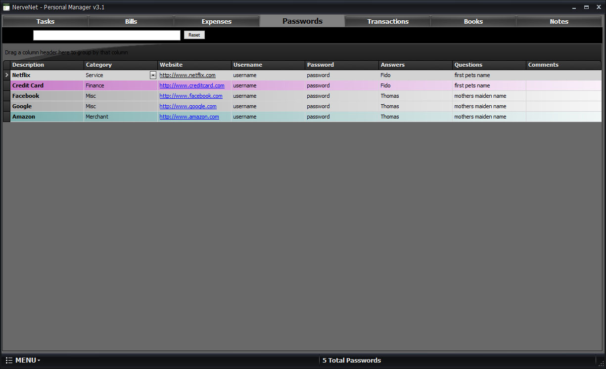The image size is (606, 369).
Task: Switch to the Notes tab
Action: click(559, 21)
